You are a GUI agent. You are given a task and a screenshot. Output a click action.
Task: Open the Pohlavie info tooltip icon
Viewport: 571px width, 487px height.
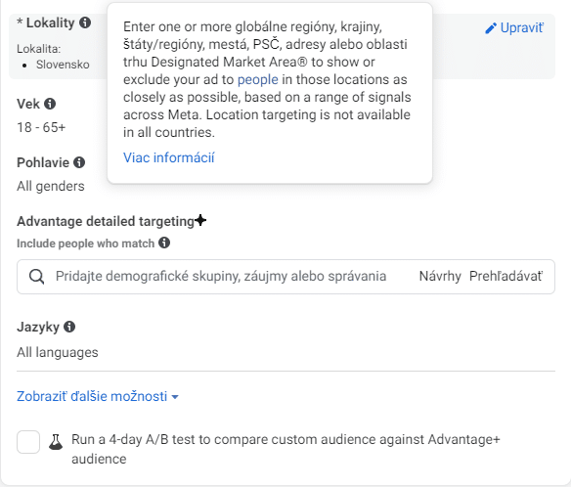coord(79,162)
